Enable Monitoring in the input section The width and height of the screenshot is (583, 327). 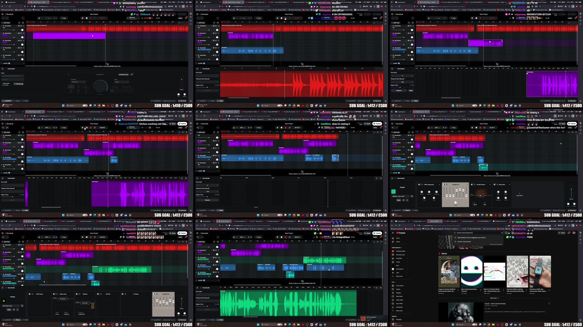tap(19, 84)
